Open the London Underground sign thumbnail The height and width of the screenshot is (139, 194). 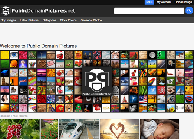tap(189, 99)
